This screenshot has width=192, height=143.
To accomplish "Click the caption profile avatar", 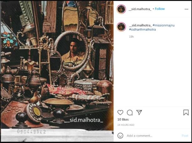I will [x=121, y=27].
